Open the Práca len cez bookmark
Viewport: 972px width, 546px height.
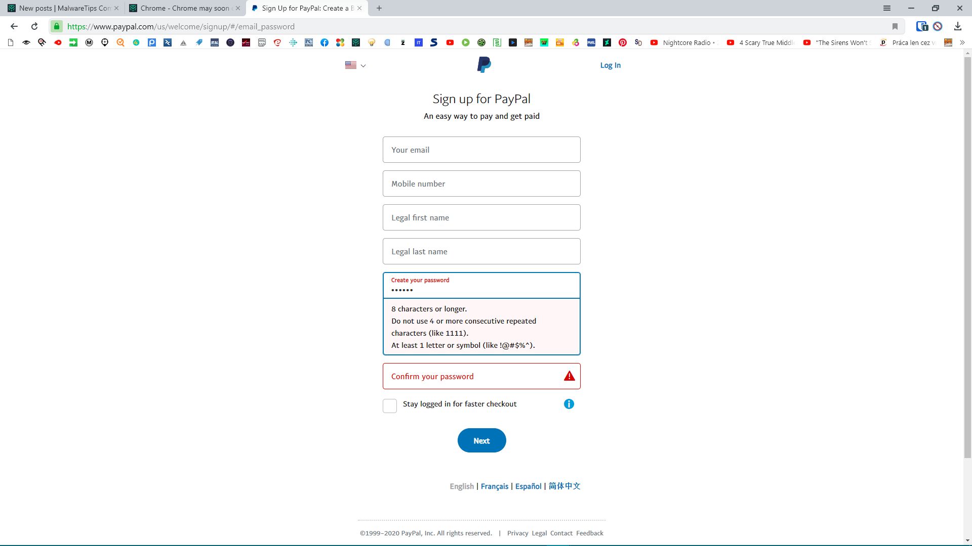(908, 43)
